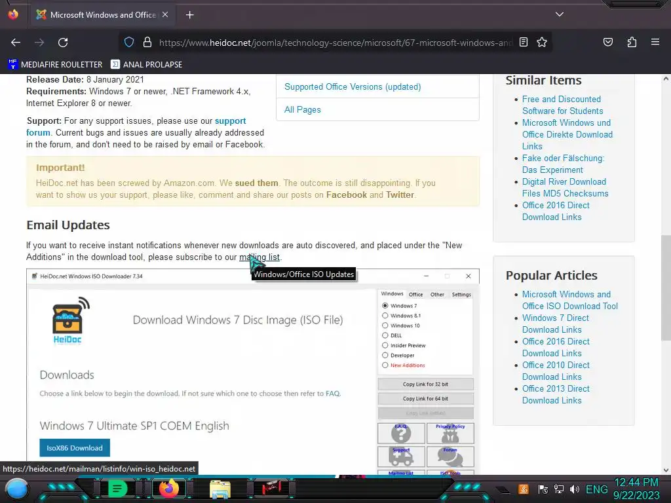Open the support forum link
Screen dimensions: 671x503
(136, 126)
